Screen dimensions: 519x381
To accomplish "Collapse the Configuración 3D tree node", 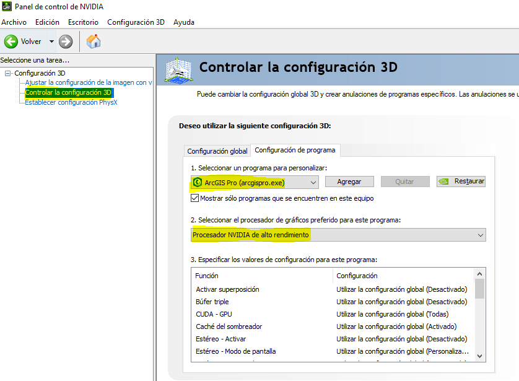I will click(x=7, y=73).
